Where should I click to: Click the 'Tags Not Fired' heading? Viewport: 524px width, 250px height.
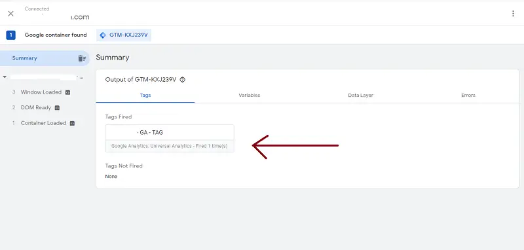tap(124, 166)
